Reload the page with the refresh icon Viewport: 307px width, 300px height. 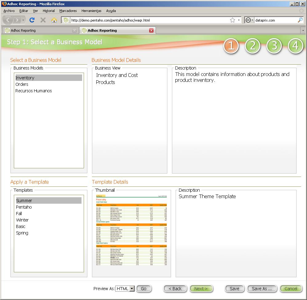click(32, 20)
